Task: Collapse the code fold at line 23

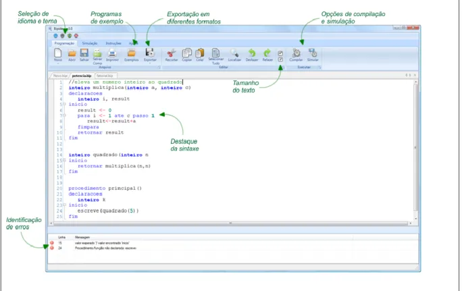Action: 65,205
